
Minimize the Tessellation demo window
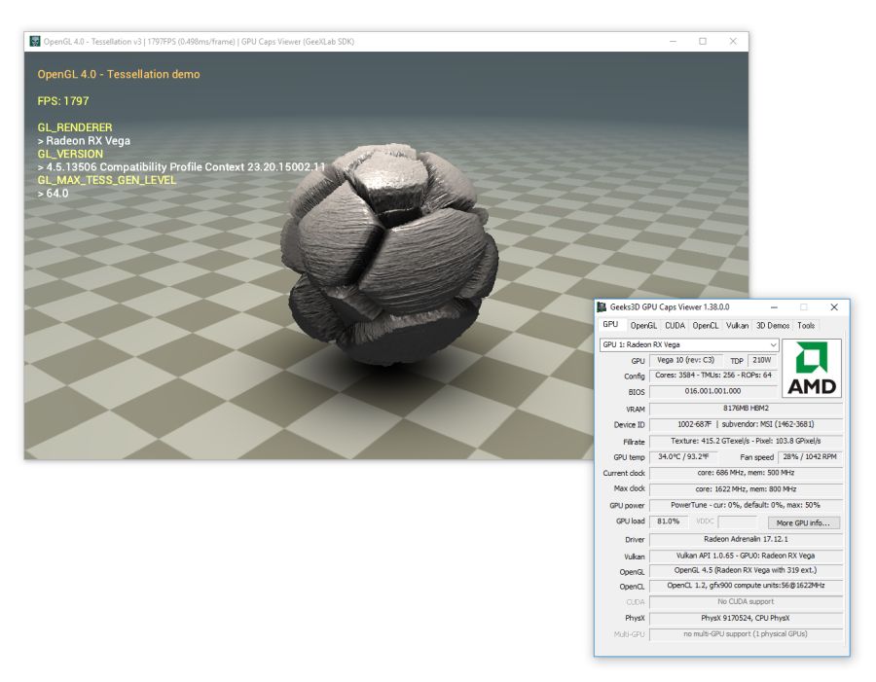[x=674, y=41]
